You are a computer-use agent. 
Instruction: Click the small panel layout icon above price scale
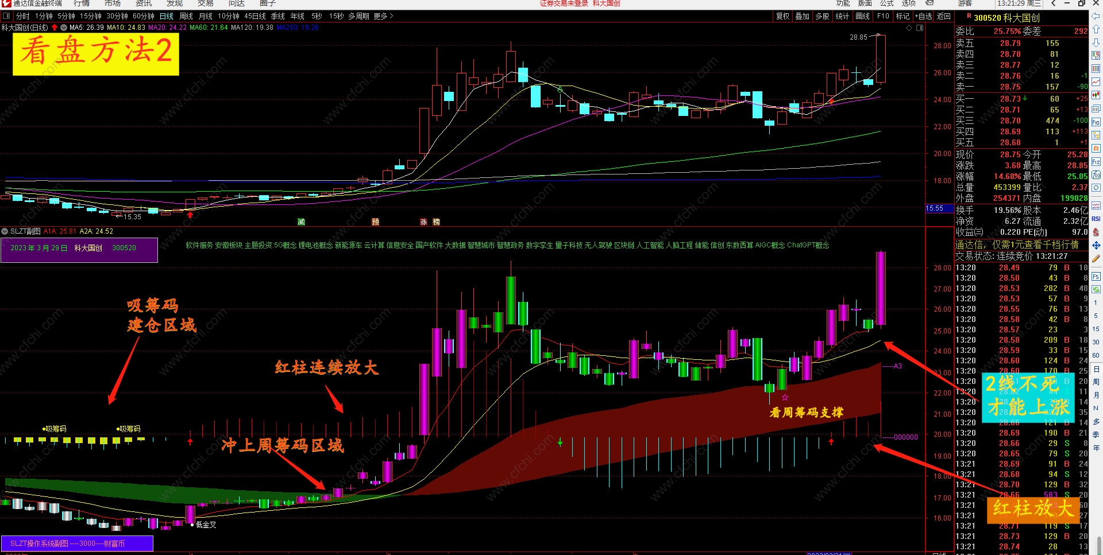[x=920, y=28]
